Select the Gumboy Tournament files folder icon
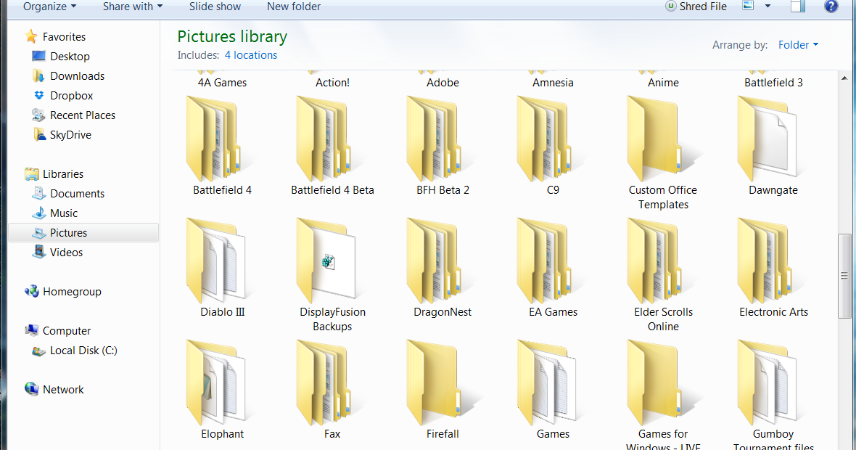The width and height of the screenshot is (856, 450). [x=767, y=382]
